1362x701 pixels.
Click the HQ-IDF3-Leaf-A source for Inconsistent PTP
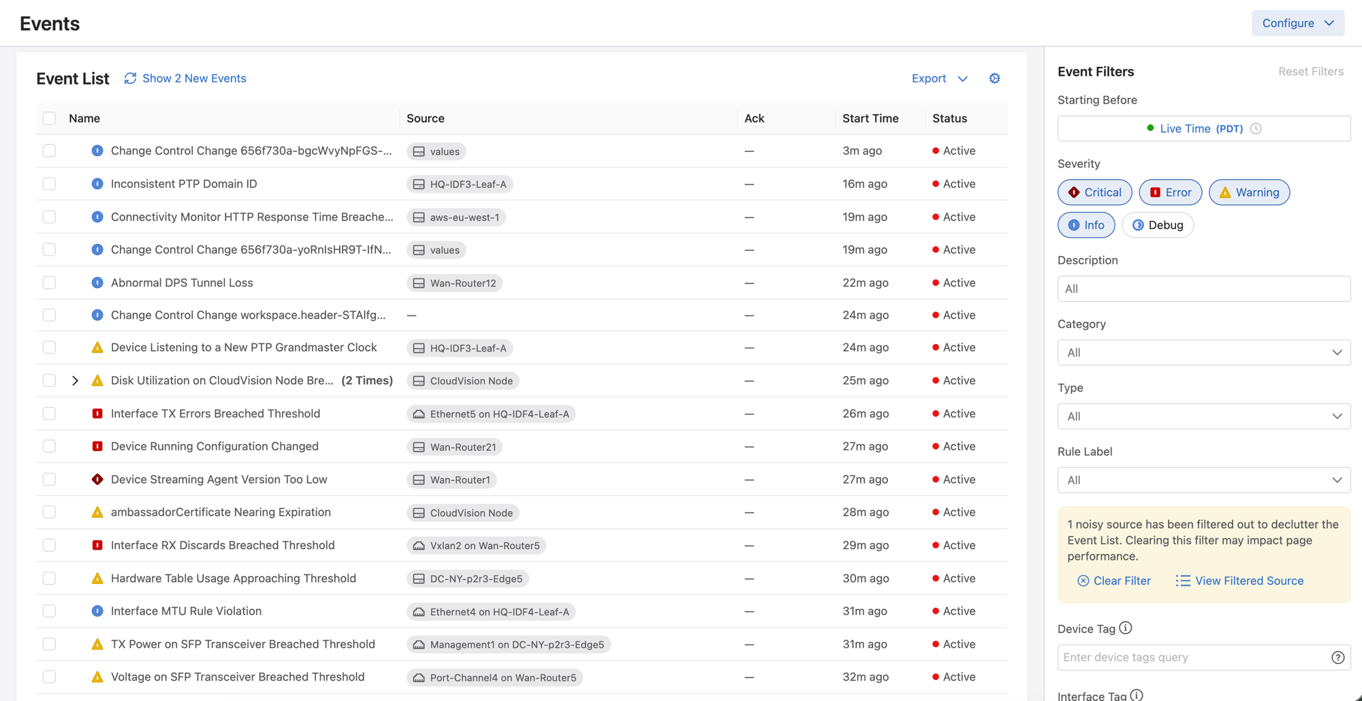[460, 184]
